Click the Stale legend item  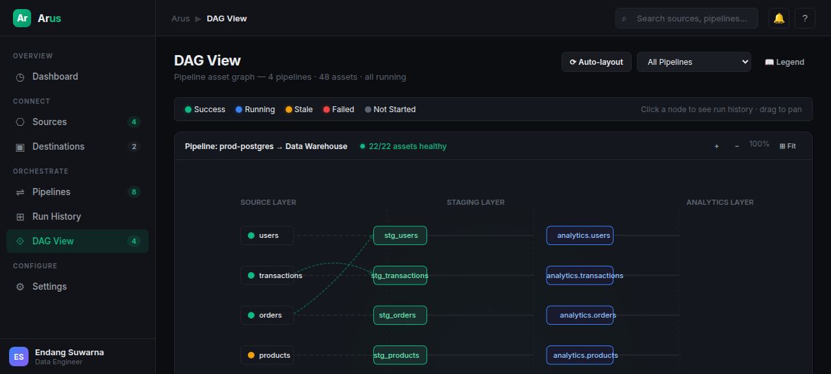tap(299, 110)
